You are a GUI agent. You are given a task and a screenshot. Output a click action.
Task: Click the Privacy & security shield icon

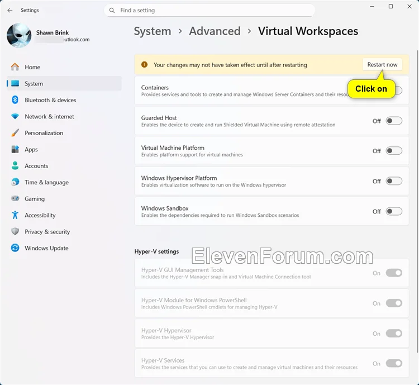[x=15, y=231]
